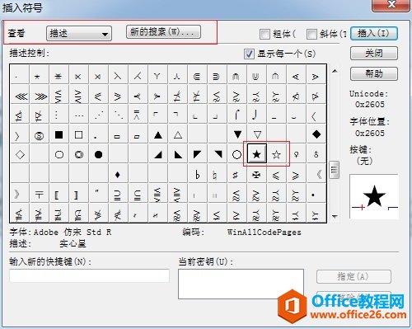Screen dimensions: 412x329
Task: Pick the male sign symbol
Action: coord(316,154)
